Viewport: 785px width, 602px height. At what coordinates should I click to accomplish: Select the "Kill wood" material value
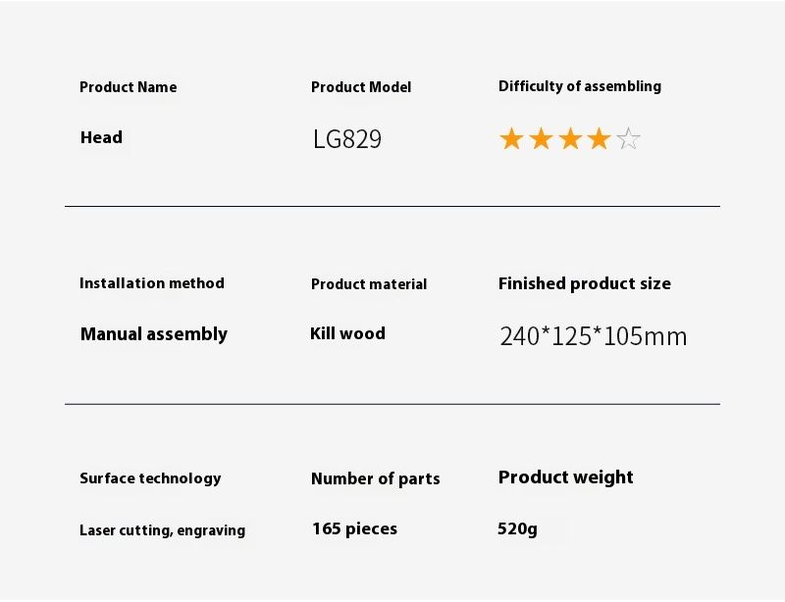347,333
